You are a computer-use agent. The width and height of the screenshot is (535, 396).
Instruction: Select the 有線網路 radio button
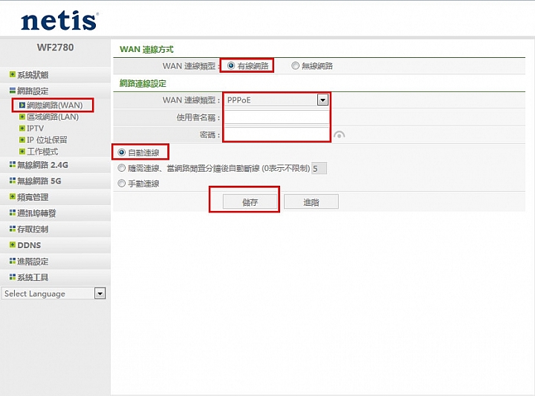231,65
